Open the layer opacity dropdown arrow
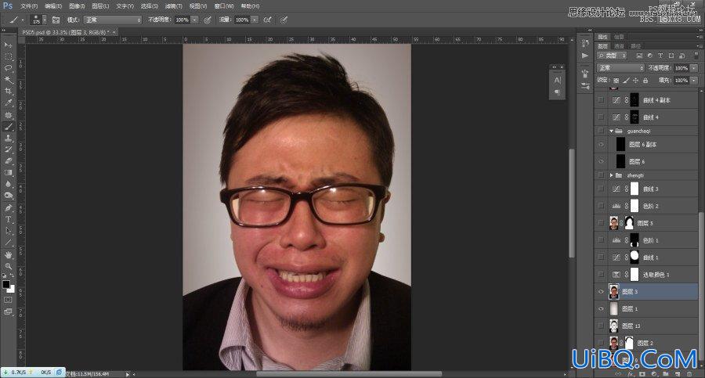The image size is (705, 378). (694, 68)
